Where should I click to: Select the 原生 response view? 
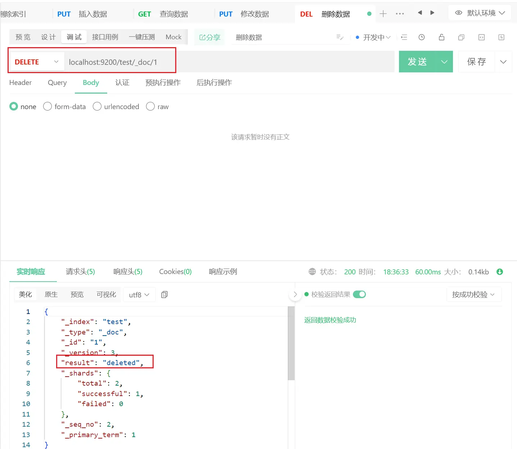[51, 294]
